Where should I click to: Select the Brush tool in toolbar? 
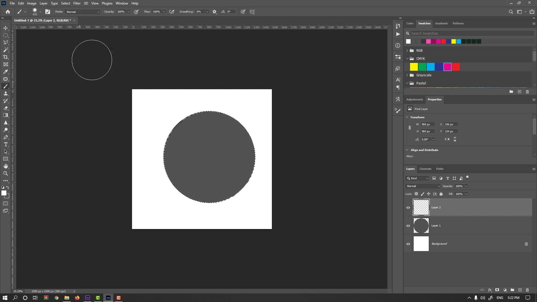[5, 86]
